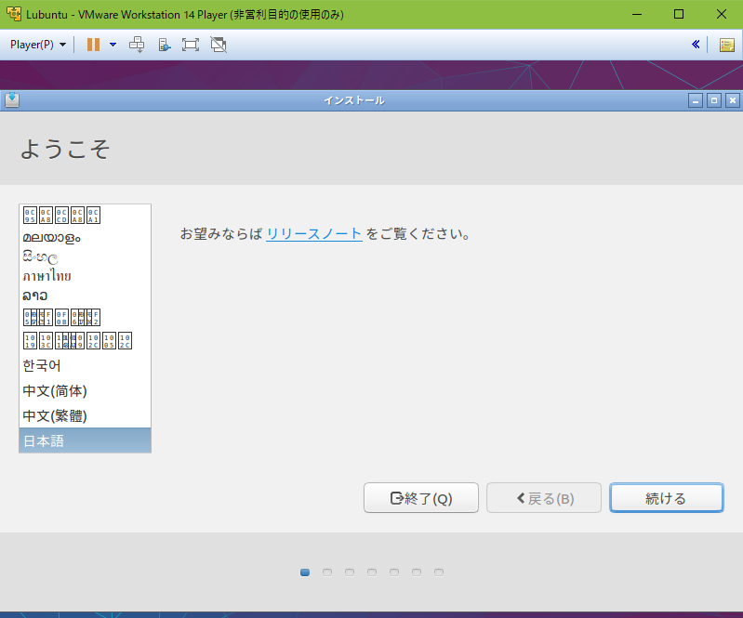
Task: Maximize the VMware Workstation Player window
Action: click(679, 14)
